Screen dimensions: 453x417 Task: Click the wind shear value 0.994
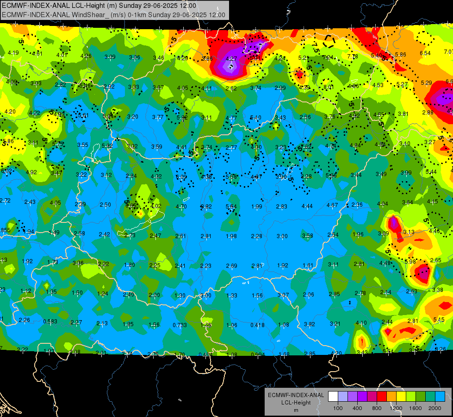[x=258, y=355]
